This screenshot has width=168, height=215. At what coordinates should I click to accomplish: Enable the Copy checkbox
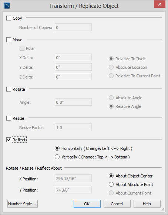click(x=9, y=18)
